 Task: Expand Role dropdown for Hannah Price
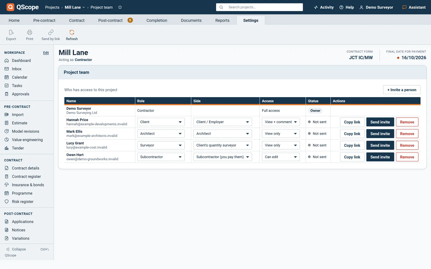161,122
